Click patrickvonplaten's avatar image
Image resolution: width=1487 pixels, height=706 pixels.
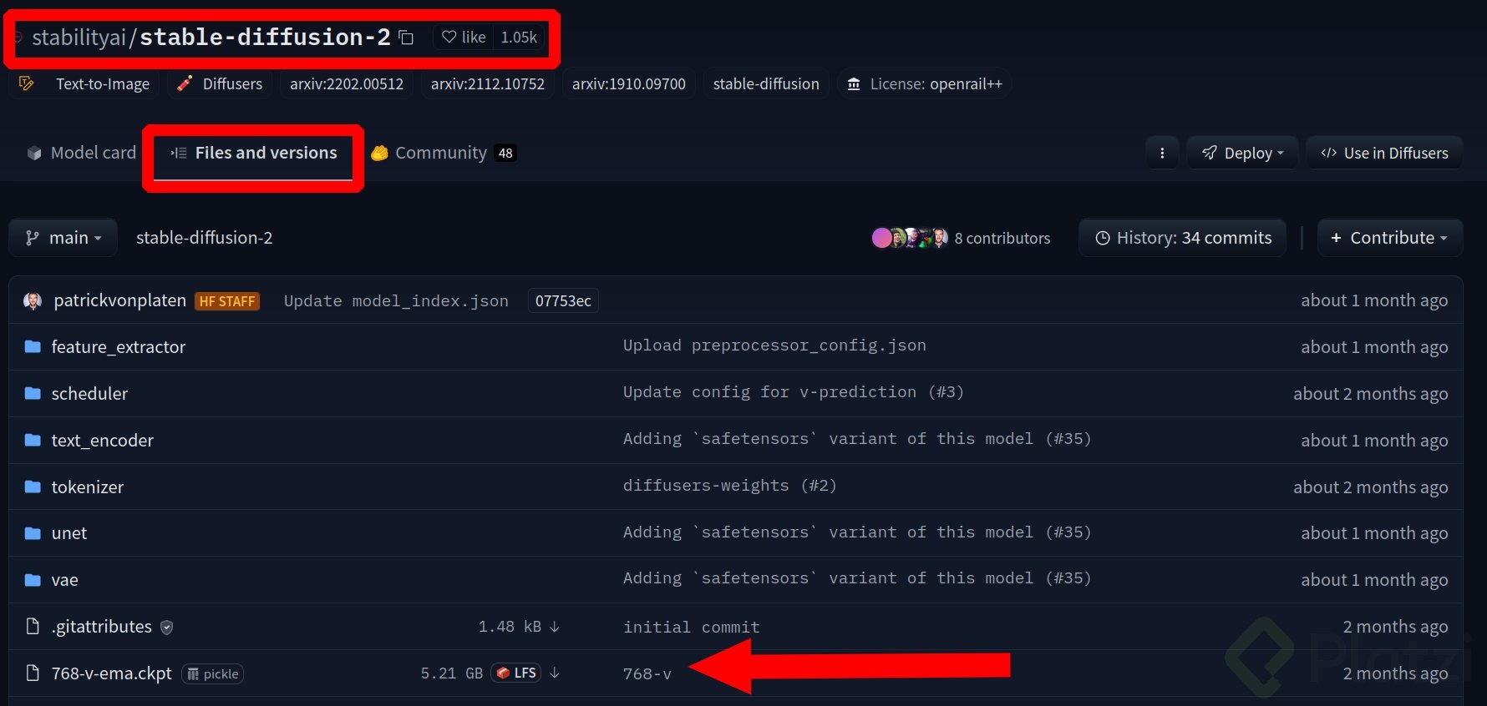33,301
